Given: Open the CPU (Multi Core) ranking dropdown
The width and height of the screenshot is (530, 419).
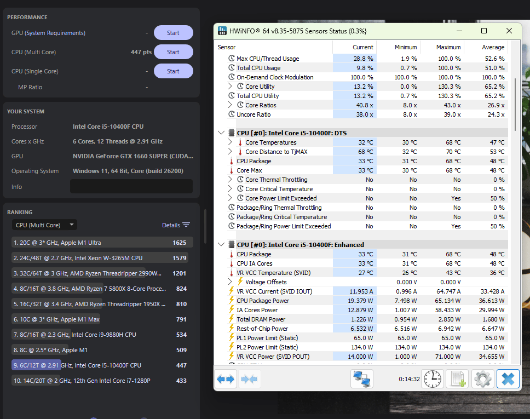Looking at the screenshot, I should [44, 225].
